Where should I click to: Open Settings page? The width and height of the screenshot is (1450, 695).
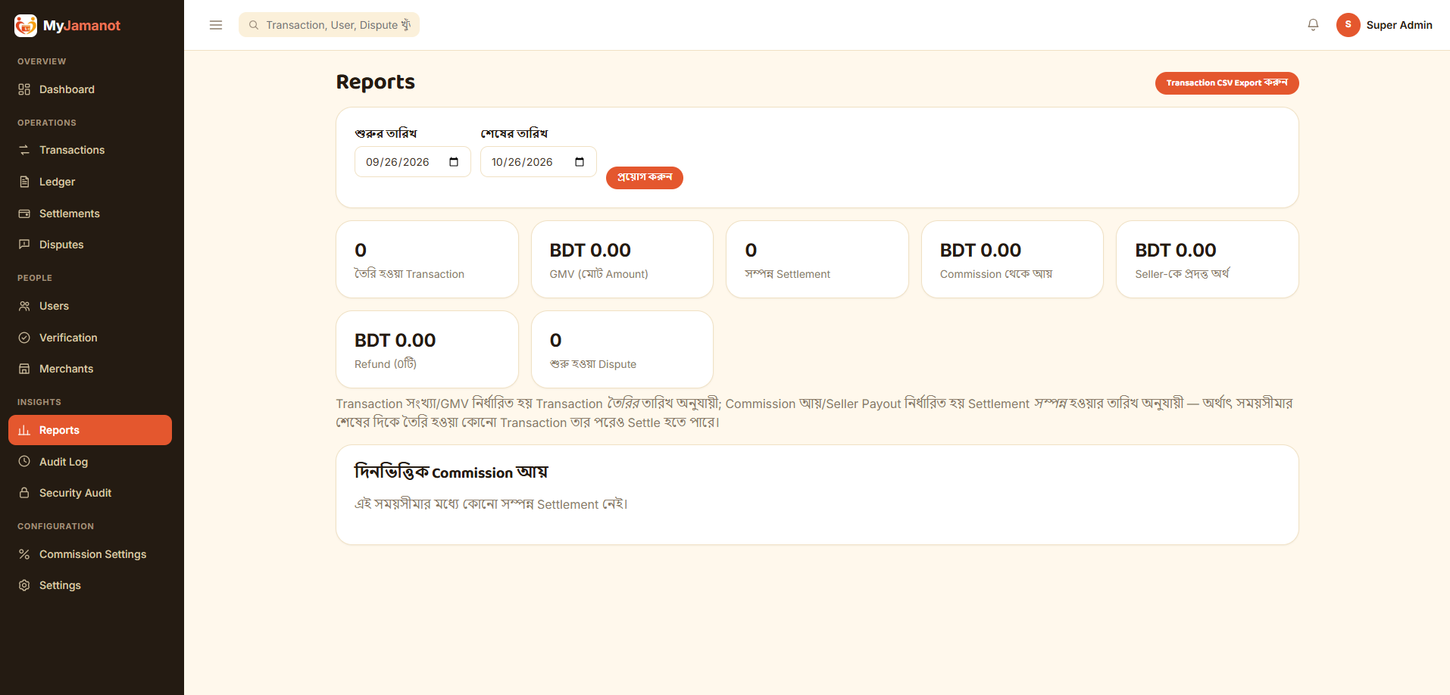point(90,585)
